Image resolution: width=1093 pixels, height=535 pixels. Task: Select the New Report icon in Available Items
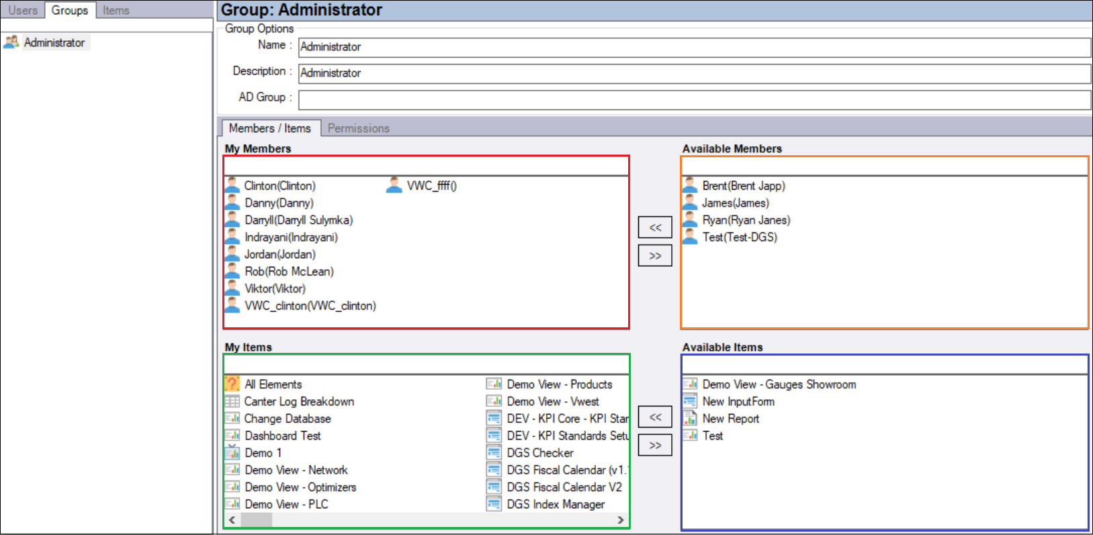pyautogui.click(x=690, y=419)
